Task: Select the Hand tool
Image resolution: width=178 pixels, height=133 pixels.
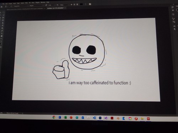Action: click(x=1, y=36)
